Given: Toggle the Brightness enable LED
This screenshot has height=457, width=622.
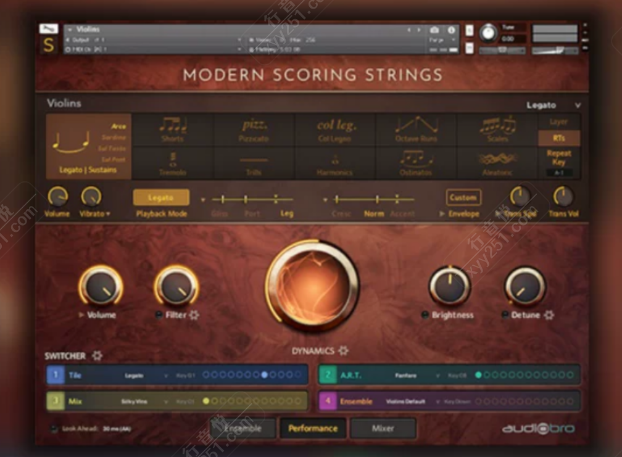Looking at the screenshot, I should (x=425, y=315).
